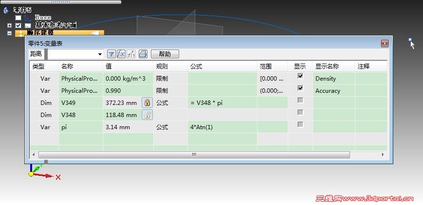Uncheck the 基本参考平面 visibility box
The width and height of the screenshot is (423, 205).
(18, 26)
